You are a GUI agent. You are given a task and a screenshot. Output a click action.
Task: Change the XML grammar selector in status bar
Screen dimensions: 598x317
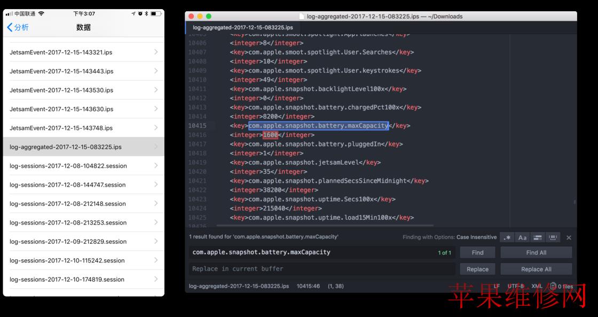[537, 286]
